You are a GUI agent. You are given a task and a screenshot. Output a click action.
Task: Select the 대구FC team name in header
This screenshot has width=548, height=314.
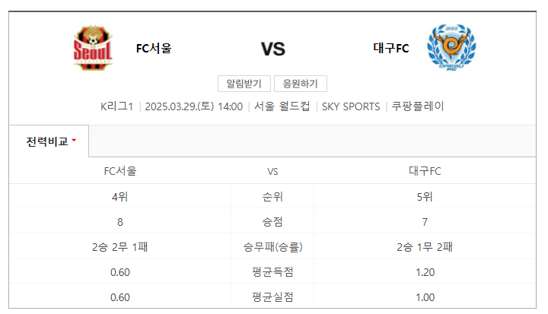[x=391, y=49]
